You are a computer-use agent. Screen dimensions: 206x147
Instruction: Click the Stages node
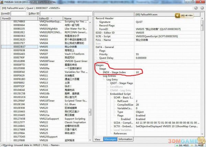coord(100,65)
